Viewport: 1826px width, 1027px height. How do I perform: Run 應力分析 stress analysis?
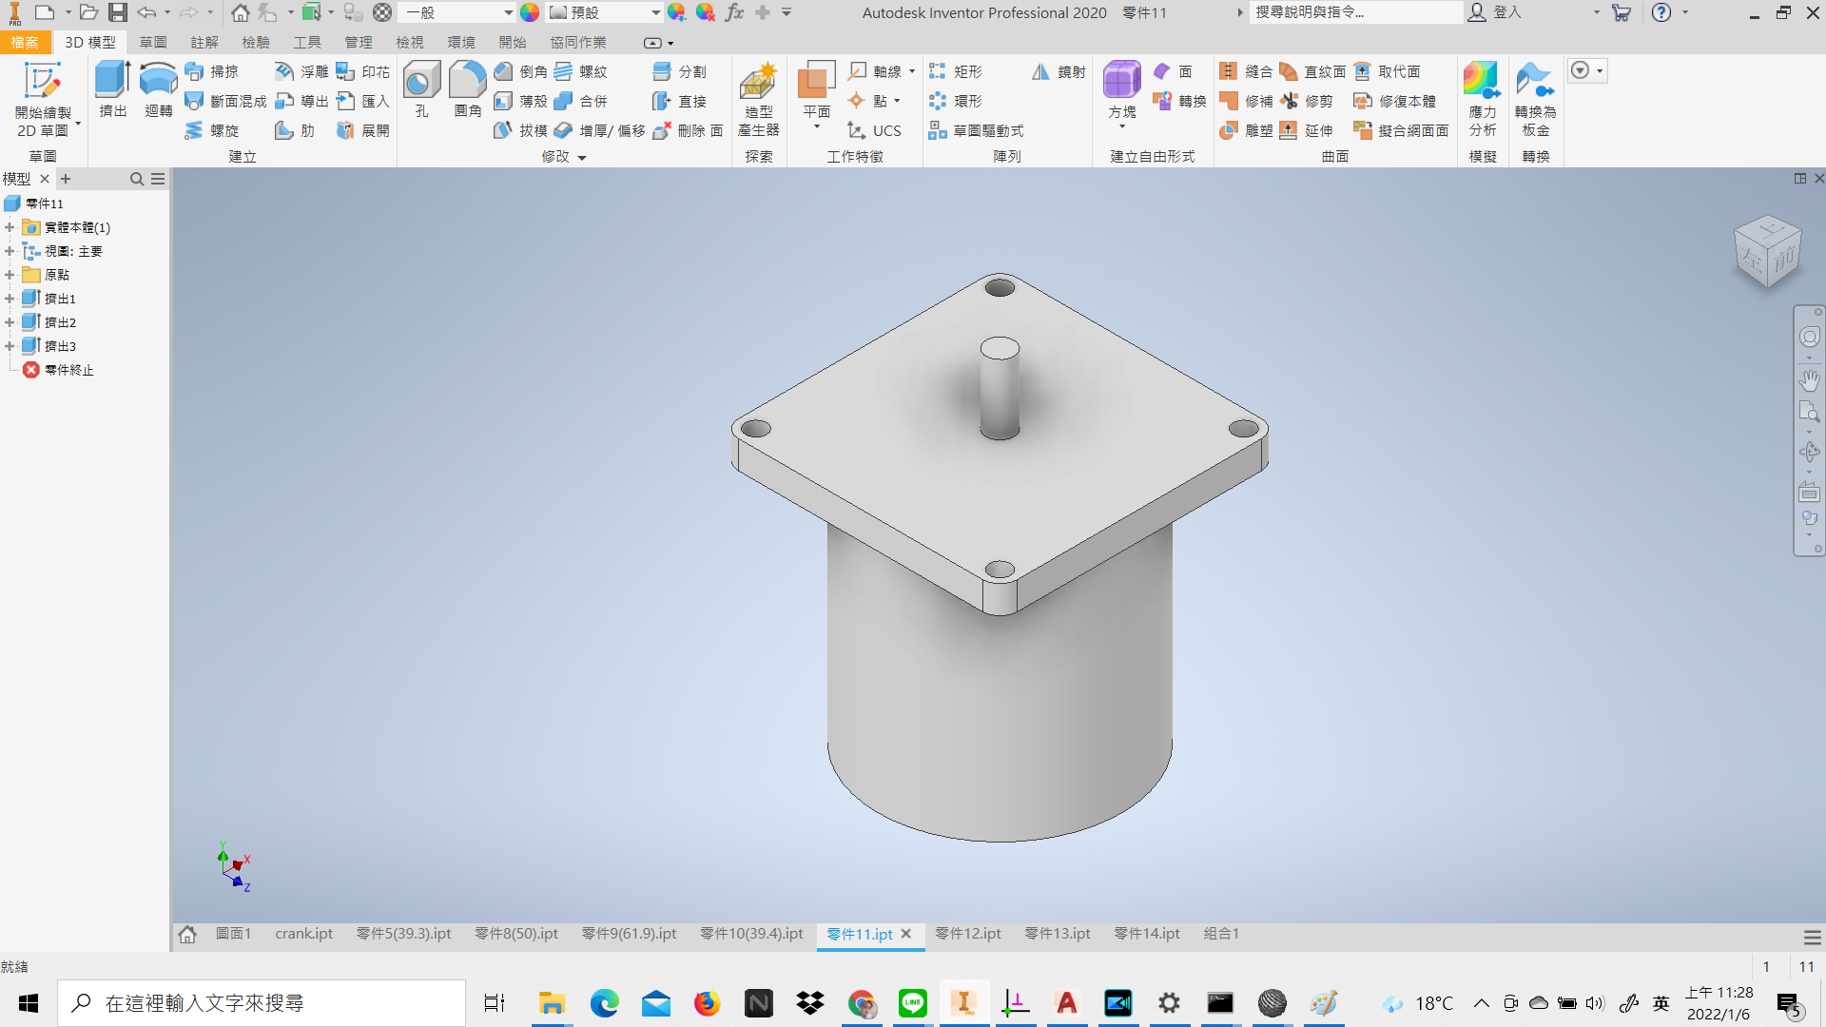[x=1482, y=100]
